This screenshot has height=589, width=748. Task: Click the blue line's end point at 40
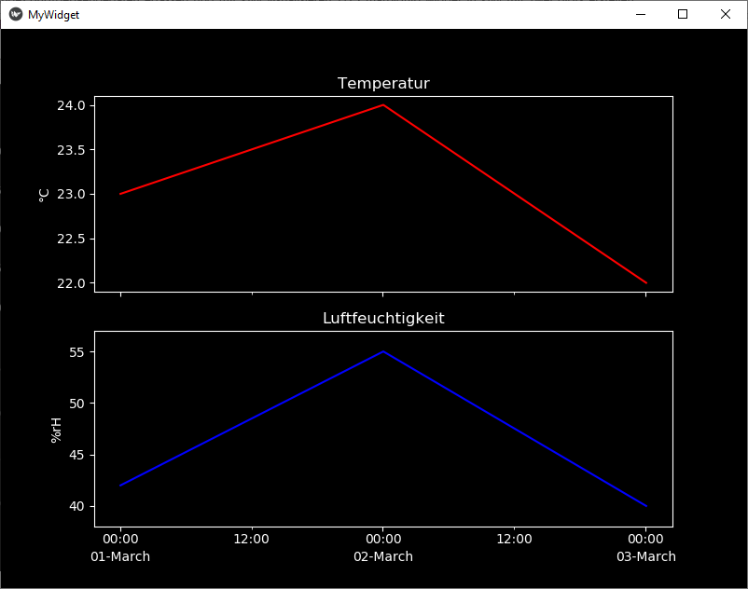point(645,506)
